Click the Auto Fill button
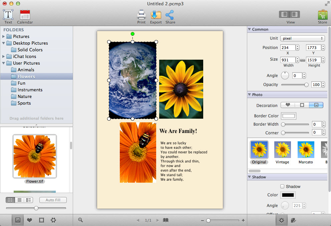331x226 pixels. click(53, 200)
